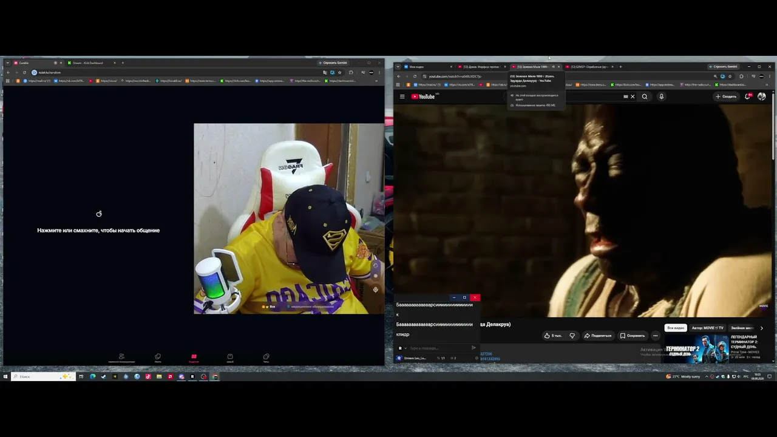This screenshot has height=437, width=777.
Task: Switch to the Мои видео browser tab
Action: tap(428, 67)
